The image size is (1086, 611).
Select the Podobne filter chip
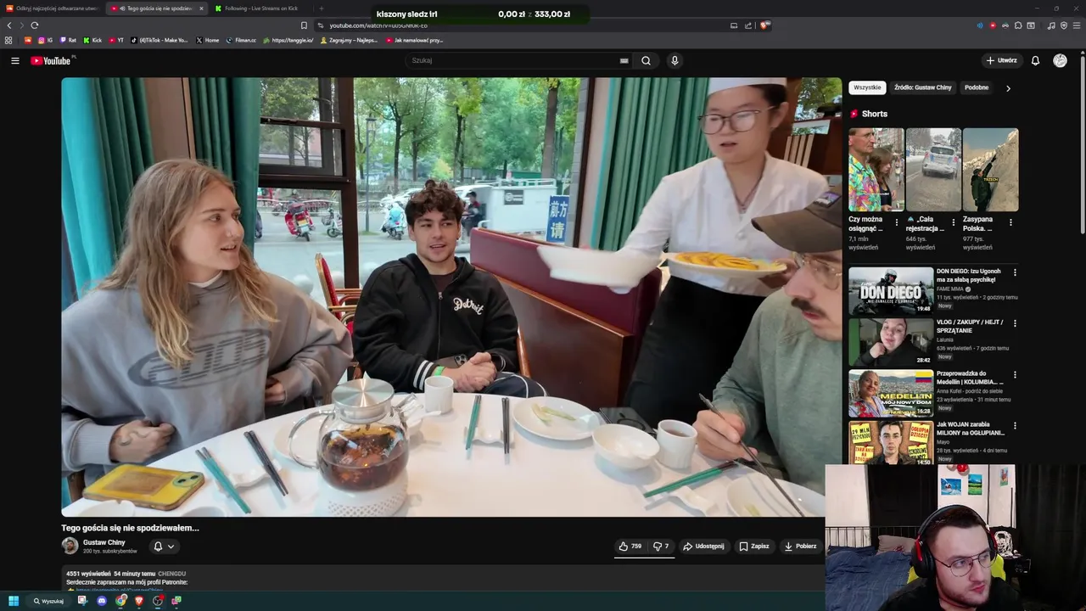point(977,87)
